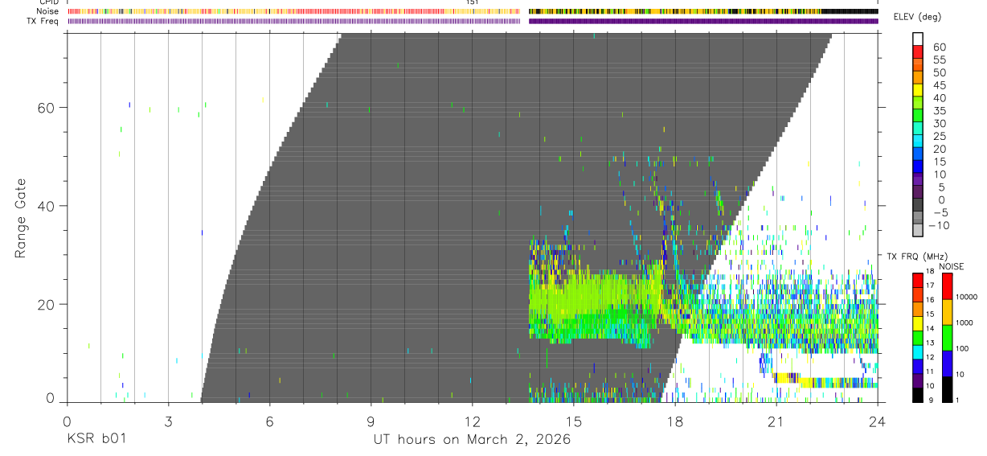Click the black bottom segment of TX FRQ bar
This screenshot has height=456, width=987.
click(x=917, y=395)
